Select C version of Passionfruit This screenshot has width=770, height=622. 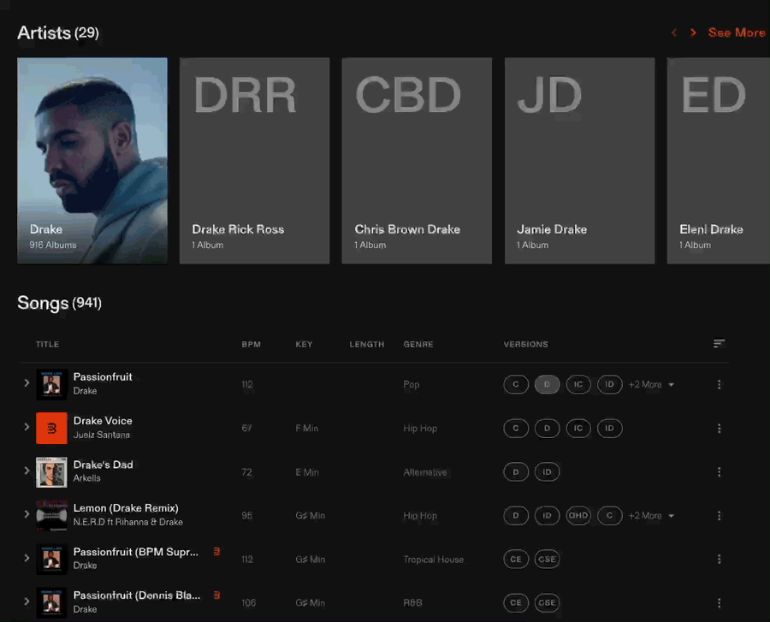(516, 384)
